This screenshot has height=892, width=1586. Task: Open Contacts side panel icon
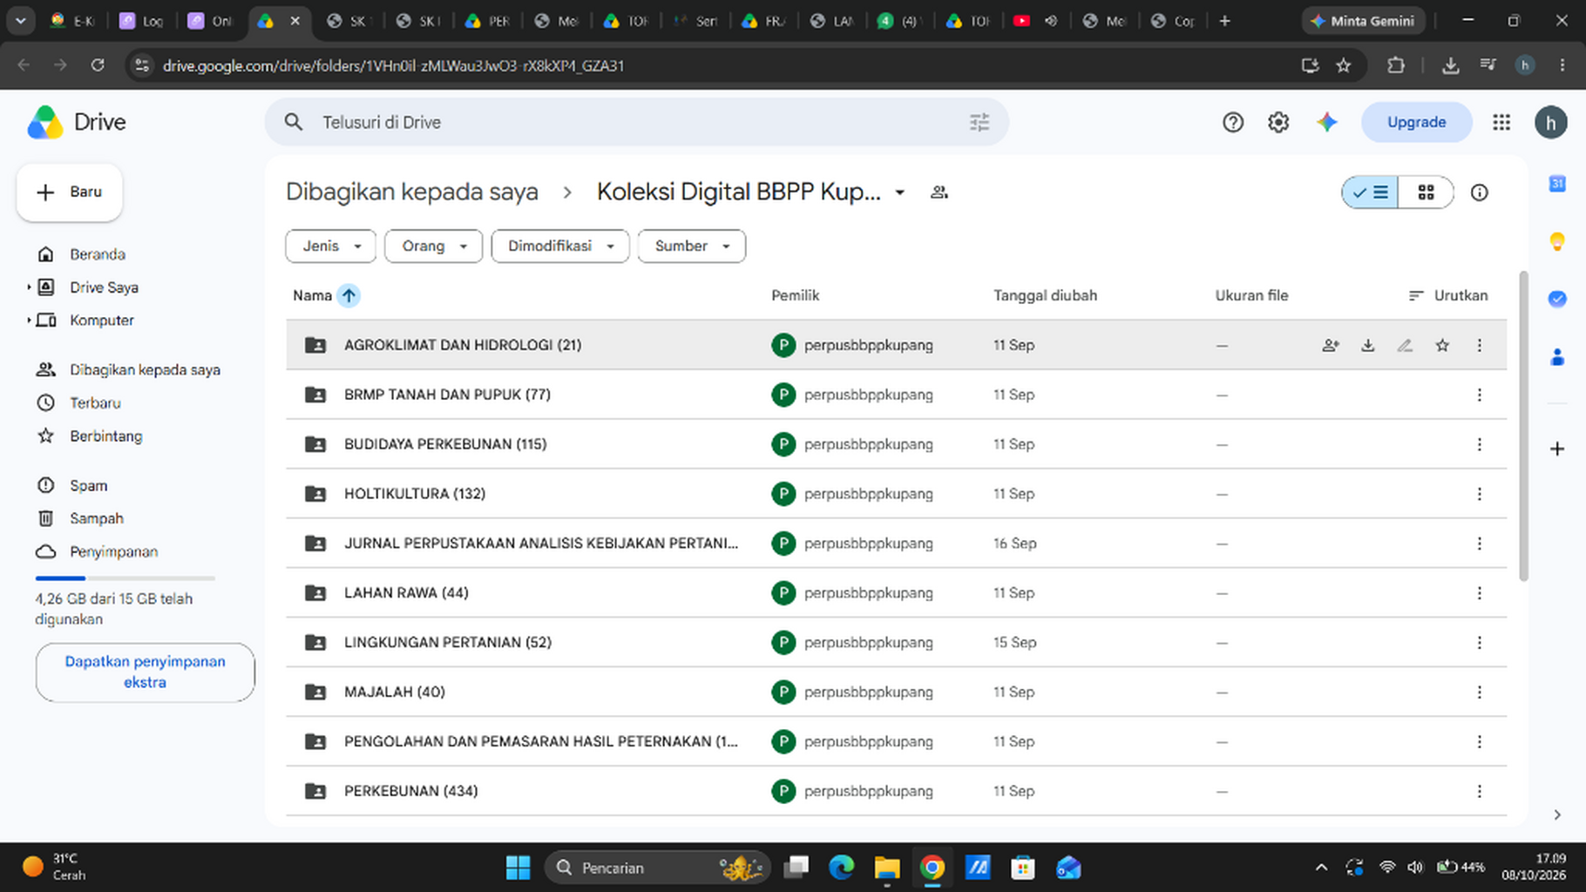point(1557,357)
